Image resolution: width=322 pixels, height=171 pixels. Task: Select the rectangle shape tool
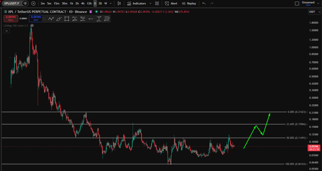(67, 19)
